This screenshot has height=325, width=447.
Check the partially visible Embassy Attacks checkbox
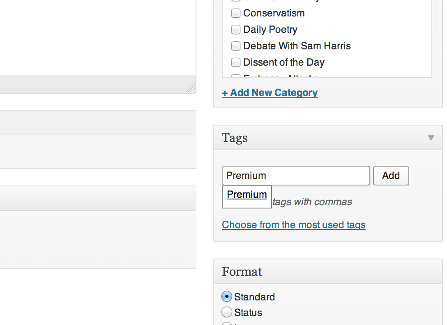click(236, 76)
